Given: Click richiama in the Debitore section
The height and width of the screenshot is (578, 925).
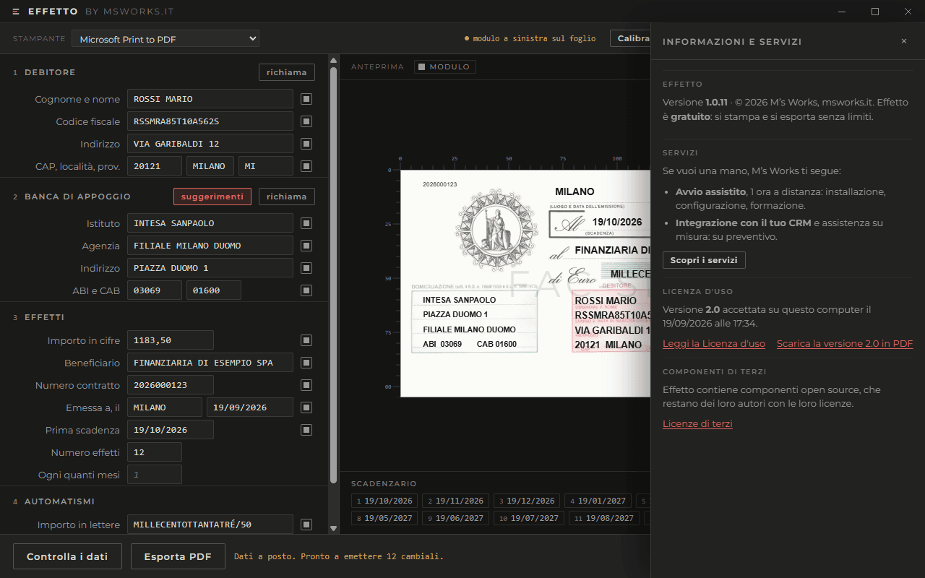Looking at the screenshot, I should 287,72.
